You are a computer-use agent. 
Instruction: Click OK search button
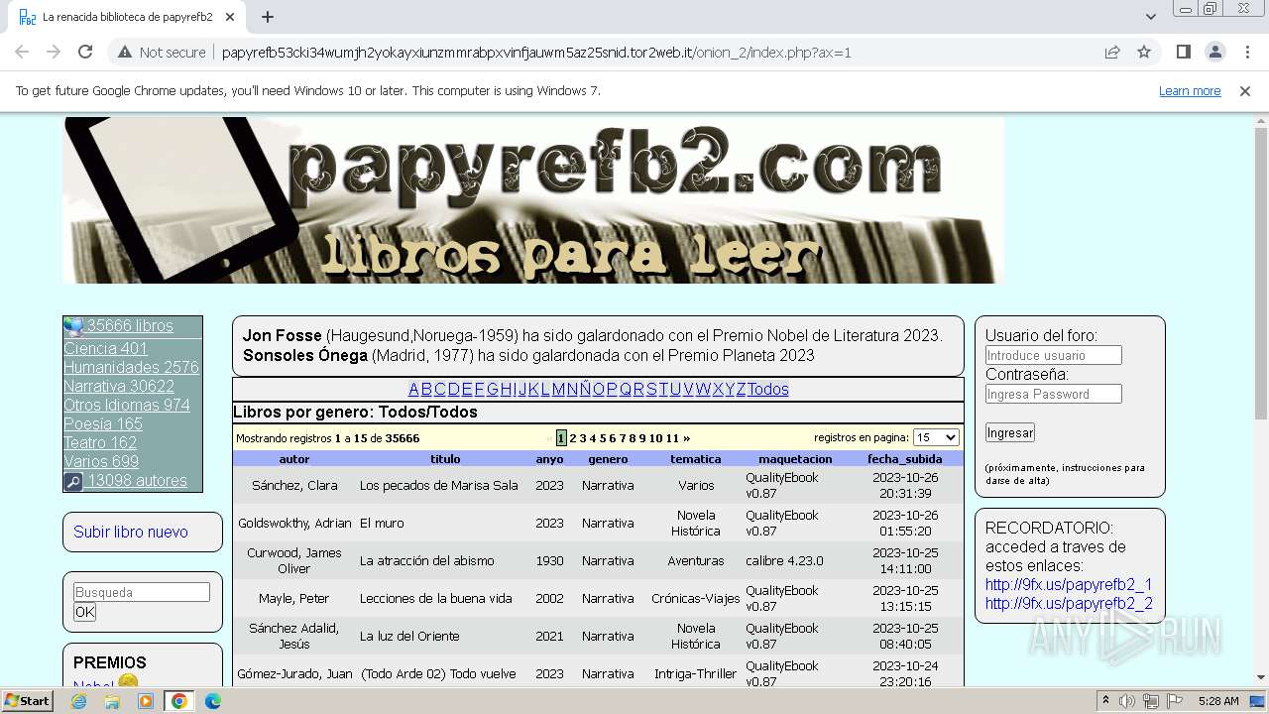point(85,612)
